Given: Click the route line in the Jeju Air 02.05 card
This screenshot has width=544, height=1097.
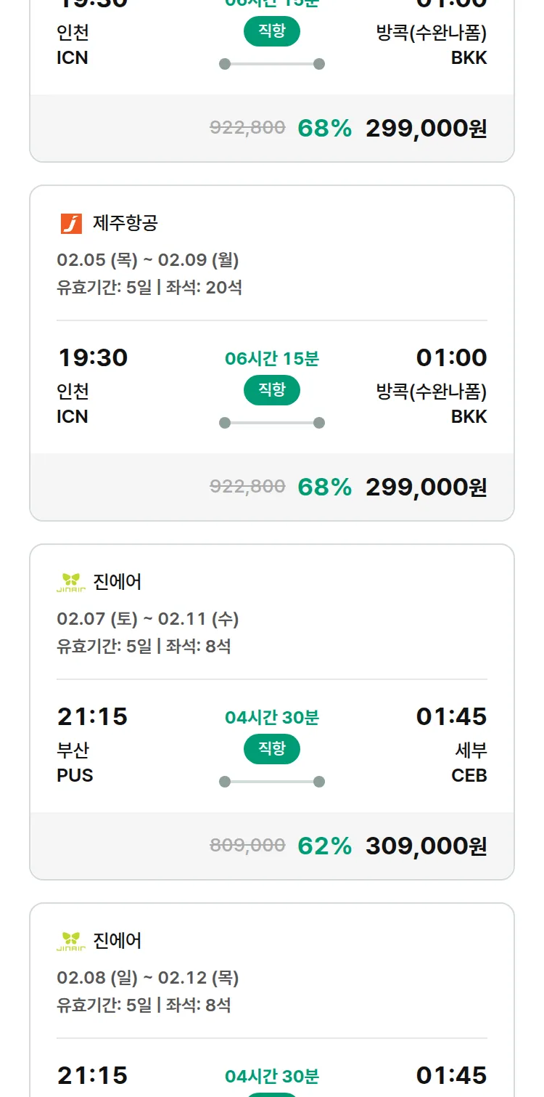Looking at the screenshot, I should tap(272, 423).
